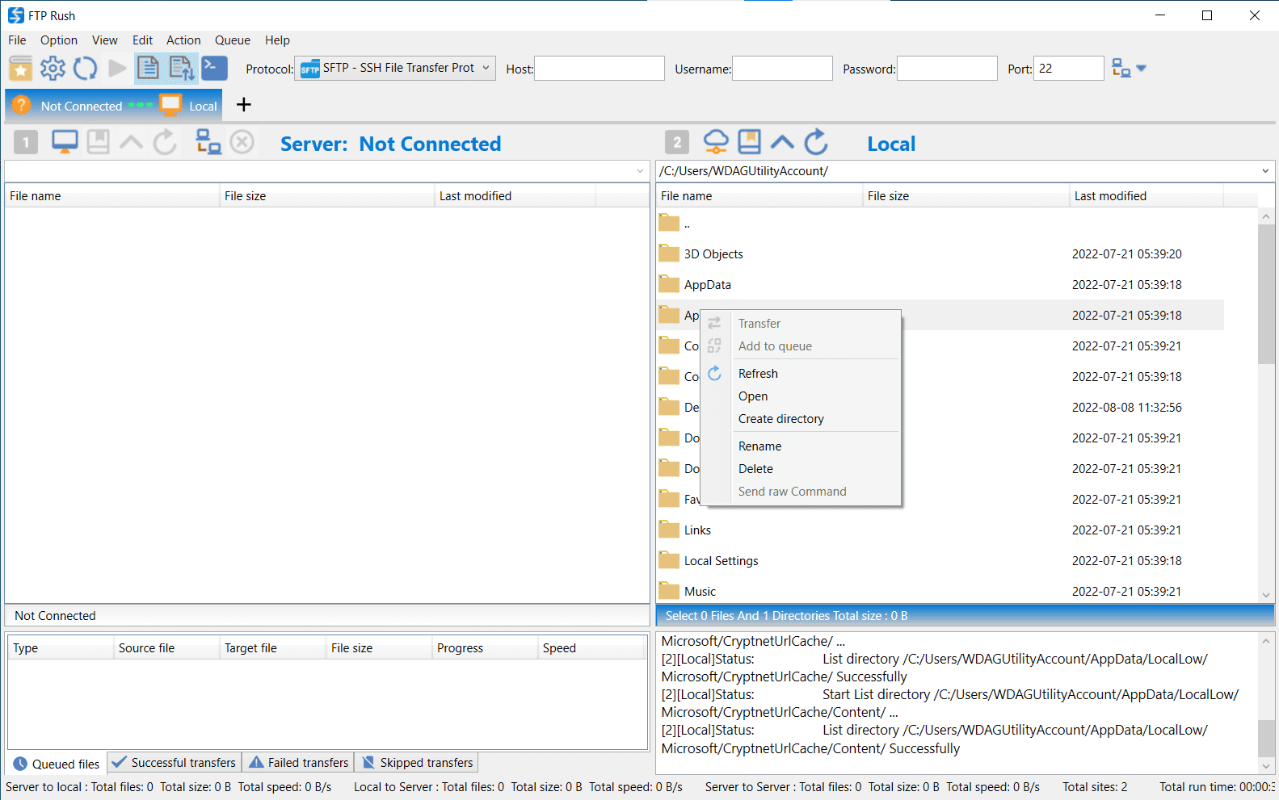Switch server pane to local using monitor icon
Screen dimensions: 1279x800
point(65,142)
